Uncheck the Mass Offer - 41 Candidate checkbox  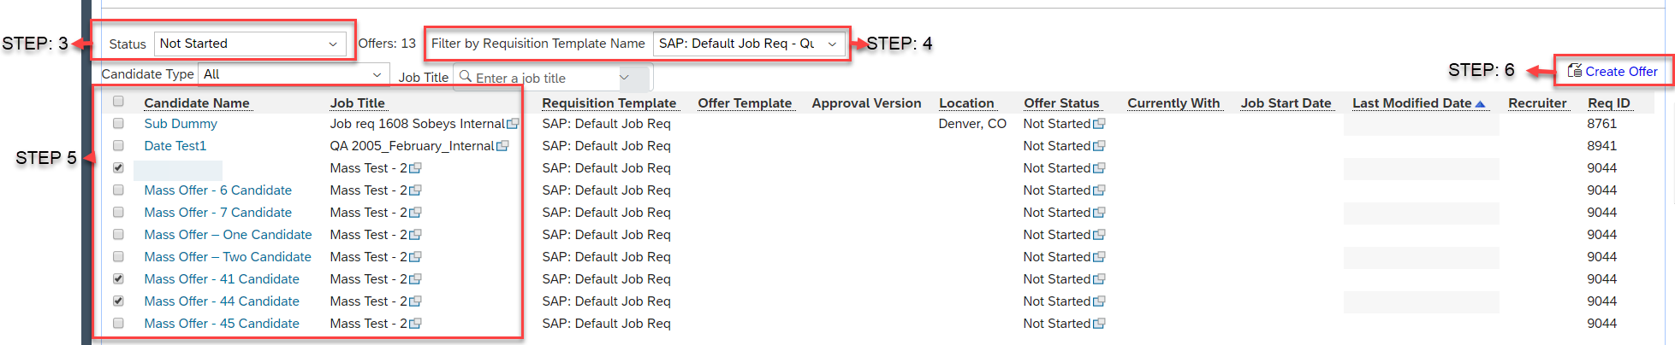coord(118,278)
